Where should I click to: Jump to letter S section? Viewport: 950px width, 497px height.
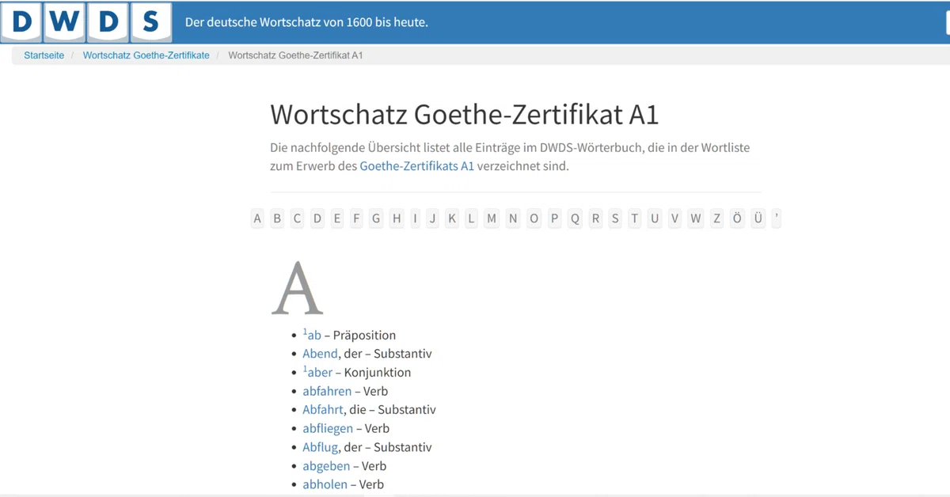615,218
